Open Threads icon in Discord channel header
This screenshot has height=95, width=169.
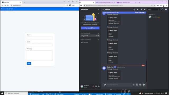click(x=134, y=9)
